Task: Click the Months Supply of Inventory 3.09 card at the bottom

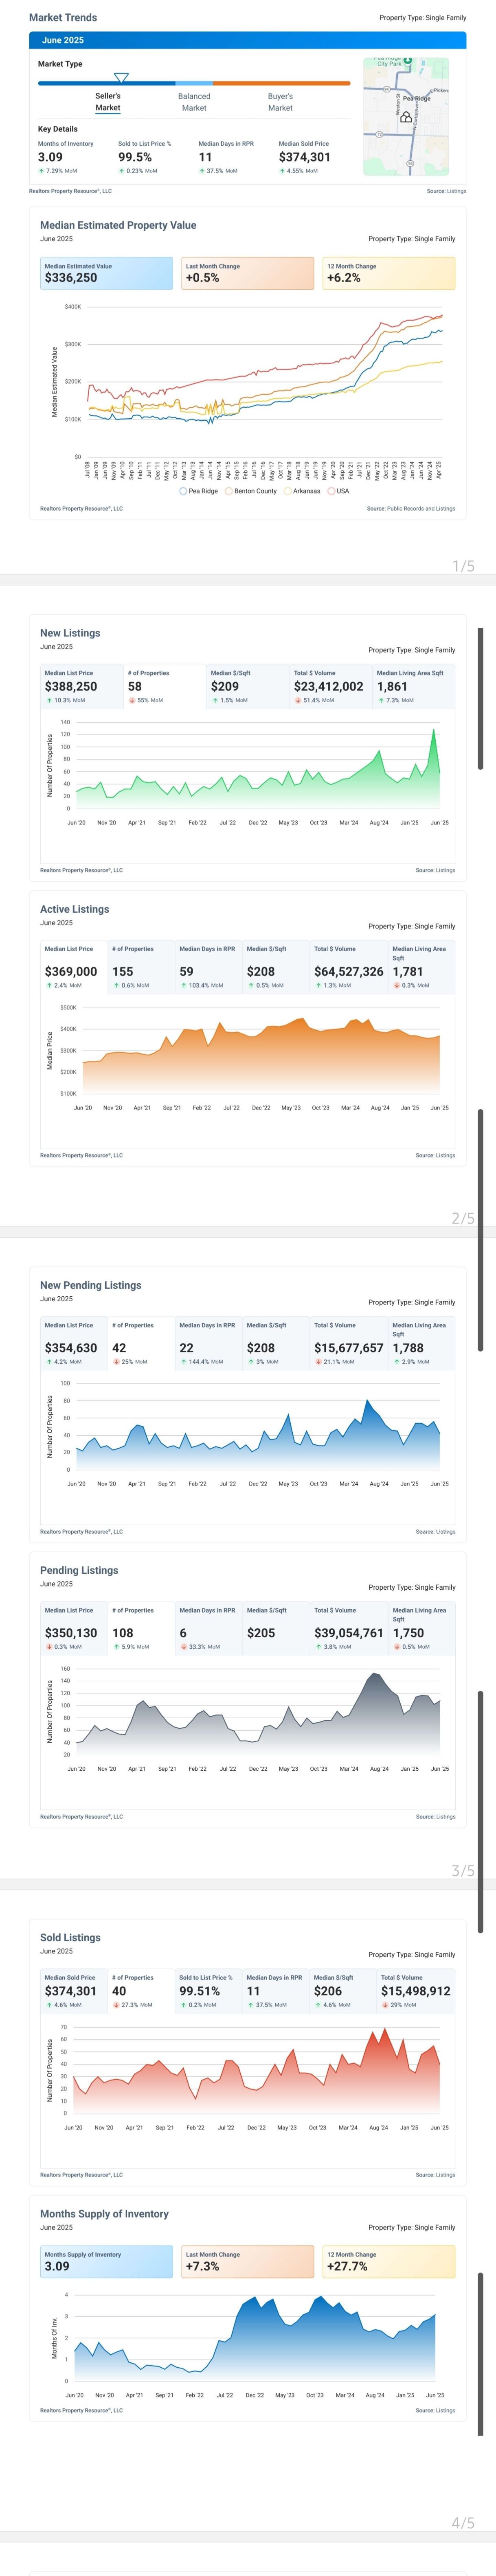Action: click(x=106, y=2261)
